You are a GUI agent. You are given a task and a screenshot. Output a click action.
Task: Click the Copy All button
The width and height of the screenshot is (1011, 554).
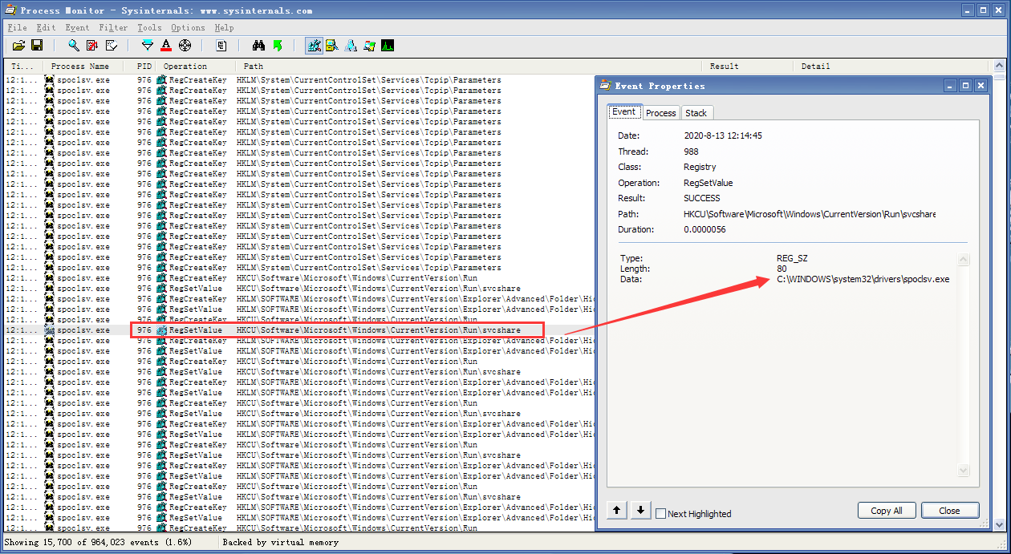887,511
